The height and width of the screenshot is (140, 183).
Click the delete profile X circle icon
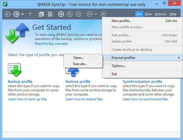tap(79, 14)
